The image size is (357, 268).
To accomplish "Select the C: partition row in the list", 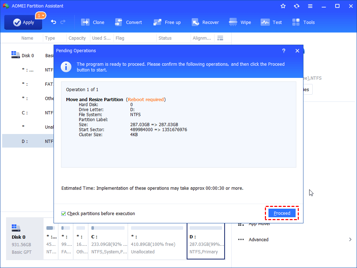I will tap(28, 113).
